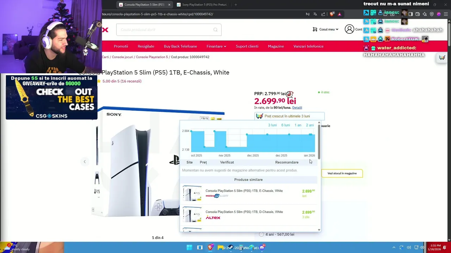Click the Brave browser icon on the taskbar
Screen dimensions: 451x253
tap(210, 247)
